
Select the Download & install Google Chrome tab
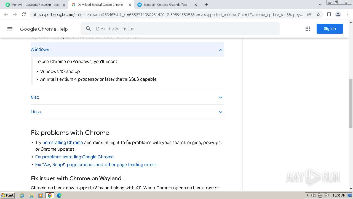(101, 5)
